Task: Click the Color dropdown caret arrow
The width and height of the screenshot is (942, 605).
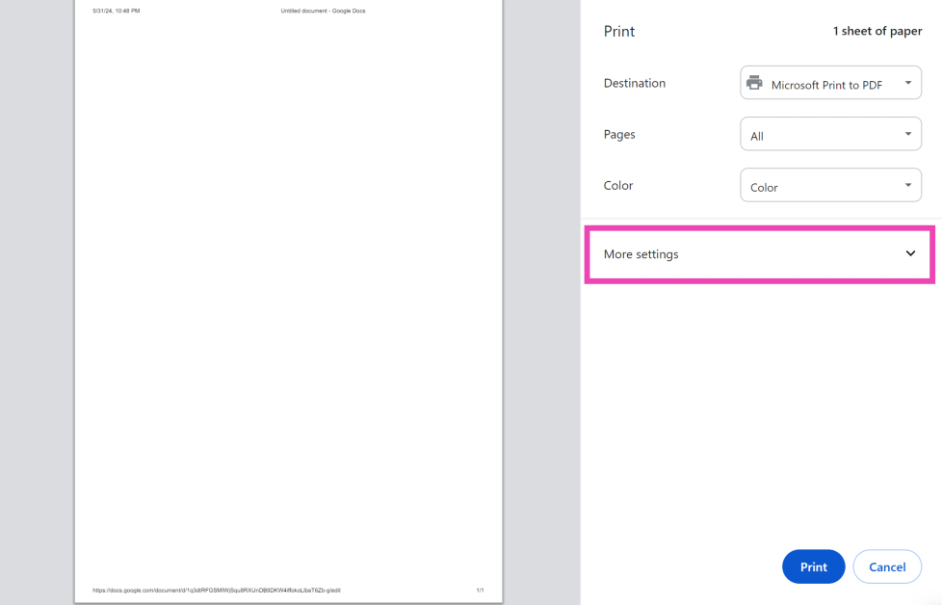Action: point(907,185)
